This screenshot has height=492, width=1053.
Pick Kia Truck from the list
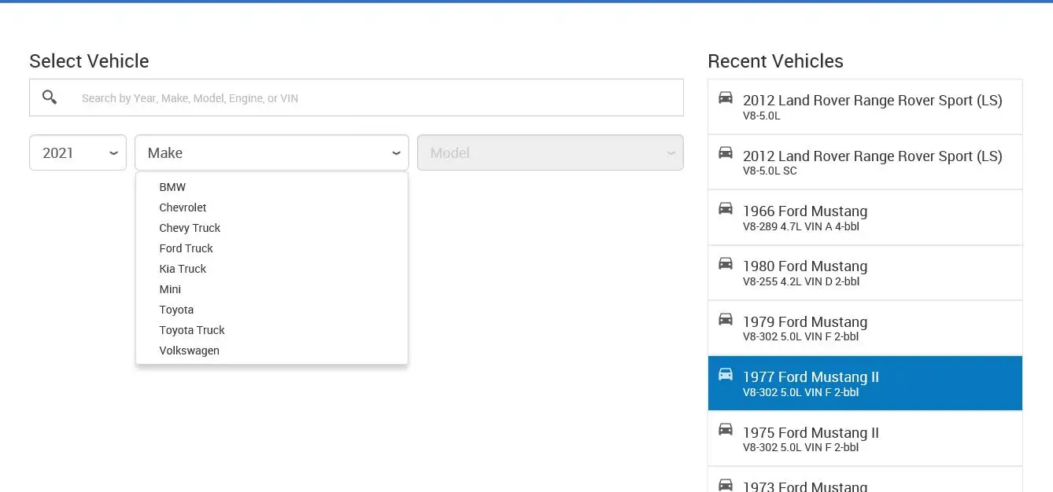tap(272, 269)
